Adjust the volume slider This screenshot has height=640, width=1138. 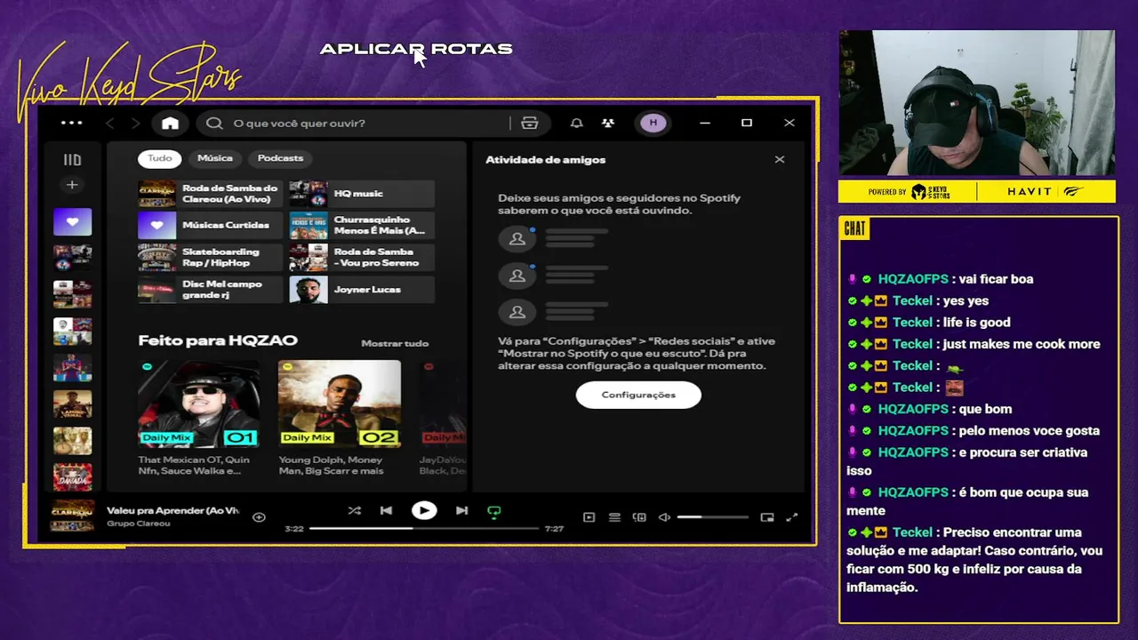(x=713, y=517)
